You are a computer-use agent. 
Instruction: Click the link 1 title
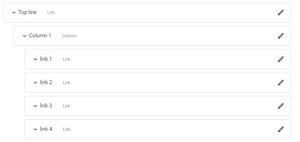46,59
